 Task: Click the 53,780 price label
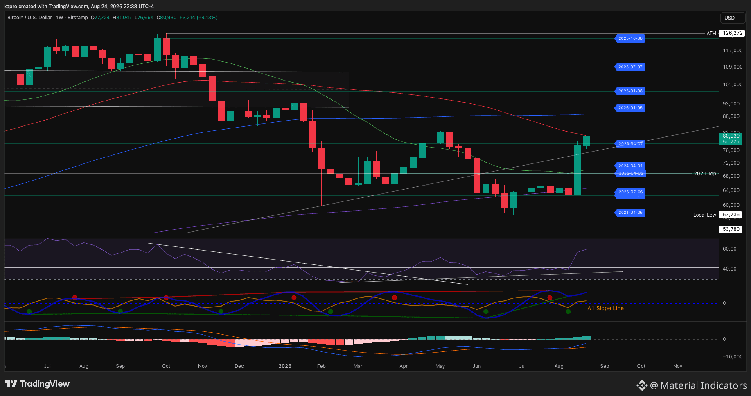pos(731,229)
